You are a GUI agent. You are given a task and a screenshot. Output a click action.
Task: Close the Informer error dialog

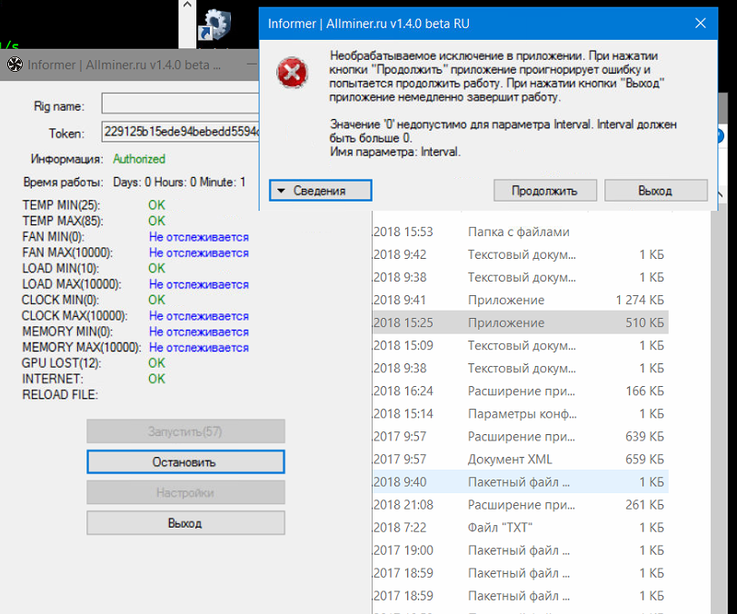[x=701, y=23]
